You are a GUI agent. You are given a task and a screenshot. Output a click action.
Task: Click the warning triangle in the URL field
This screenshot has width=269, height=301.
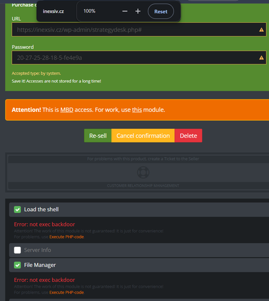(261, 29)
